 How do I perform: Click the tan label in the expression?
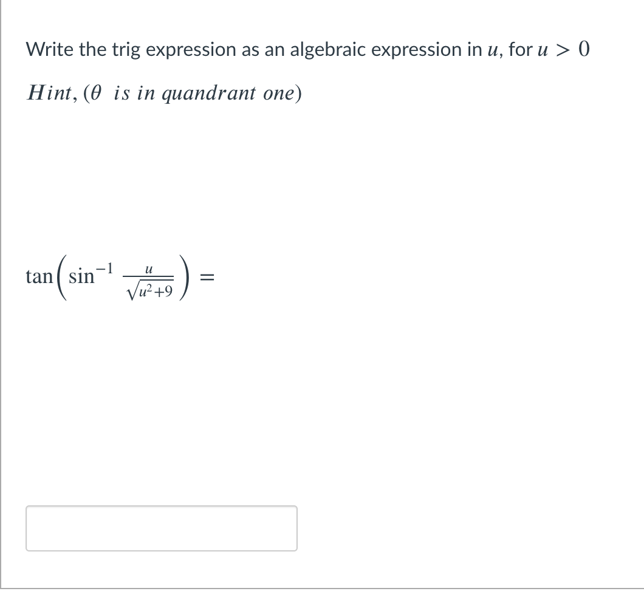click(x=38, y=278)
